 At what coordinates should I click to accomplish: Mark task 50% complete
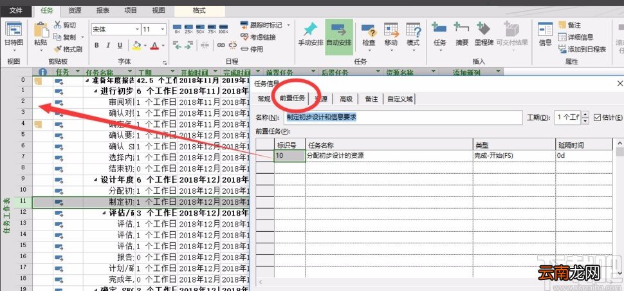[x=200, y=29]
